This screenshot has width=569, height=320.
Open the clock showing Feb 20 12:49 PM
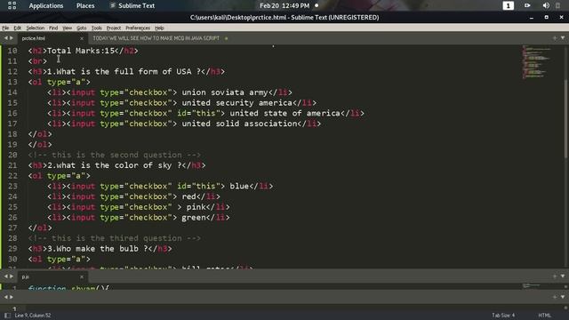pos(284,6)
